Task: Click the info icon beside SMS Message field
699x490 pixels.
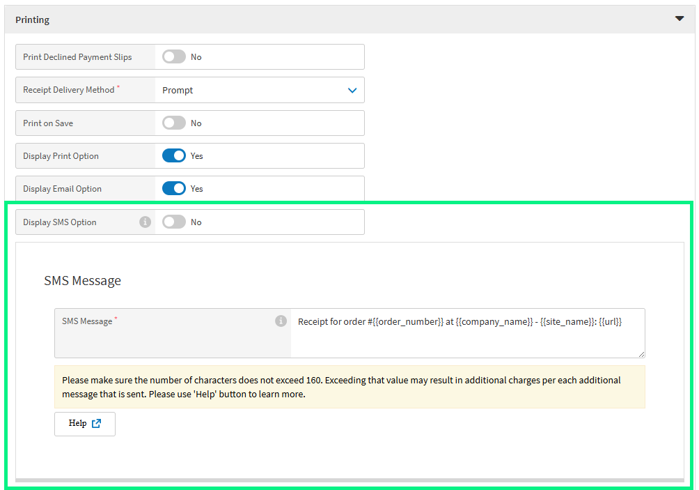Action: pos(281,321)
